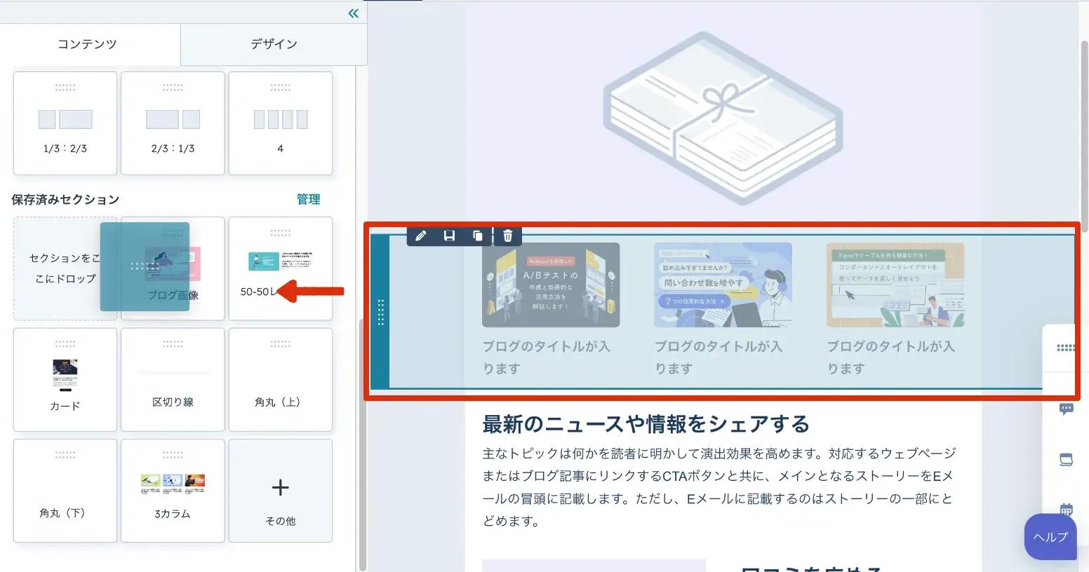Click the duplicate section icon

coord(478,236)
